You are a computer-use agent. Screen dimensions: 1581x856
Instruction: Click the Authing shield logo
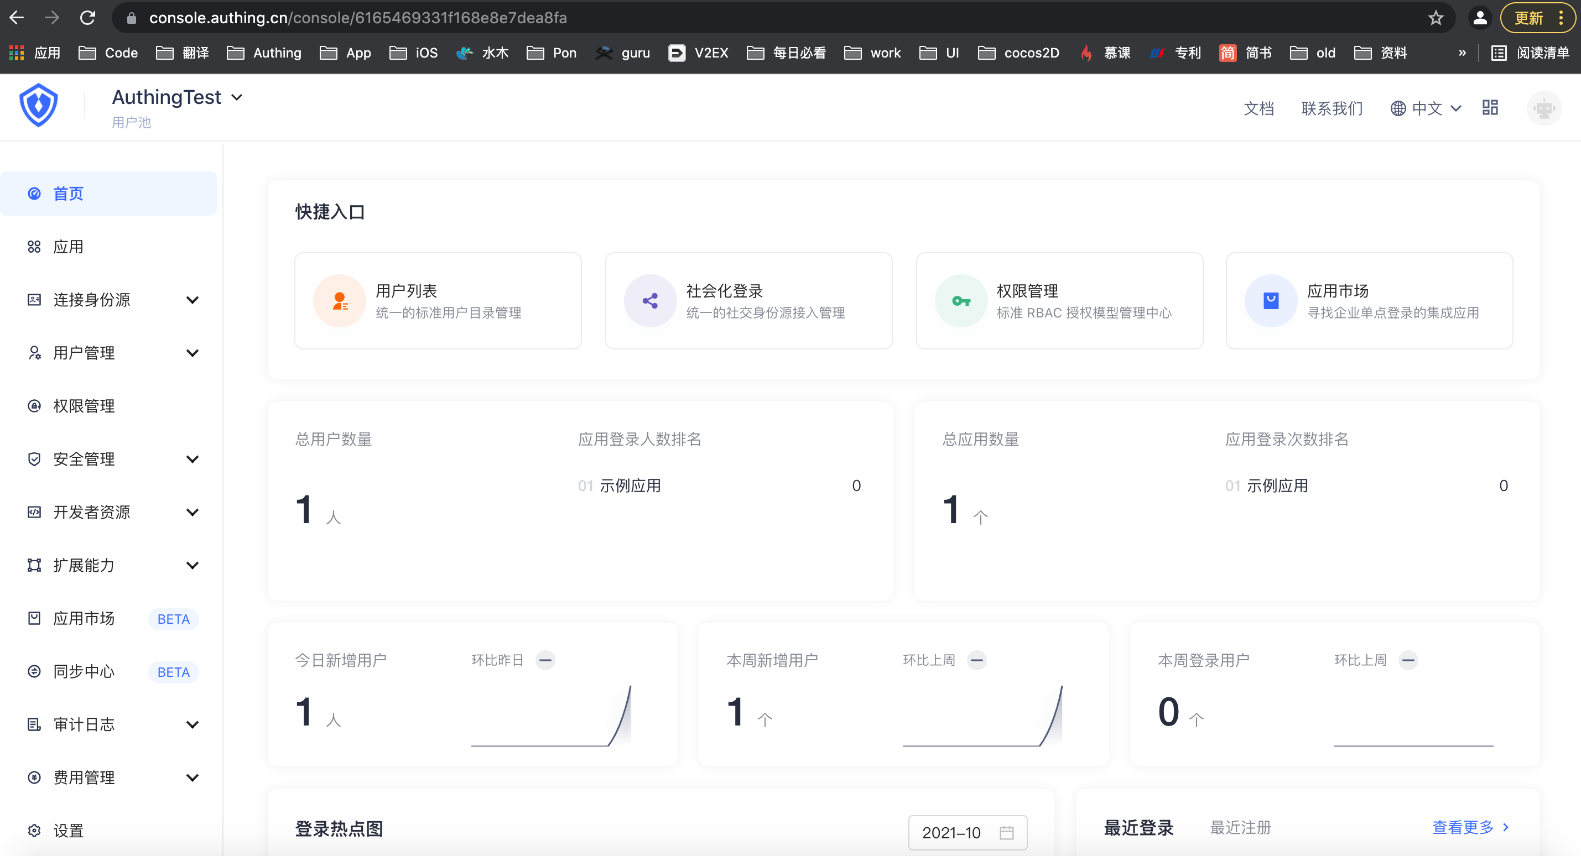click(x=39, y=106)
